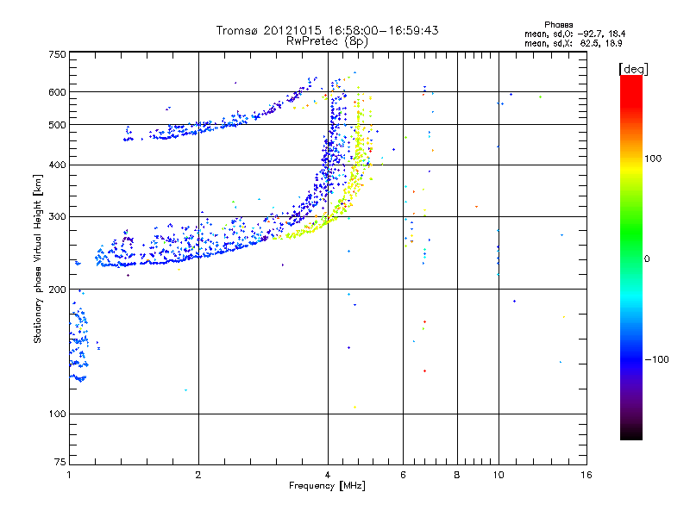Click the plot title 'Tromsø 20121015 16:58:00-16:59:43'
The image size is (690, 517).
(x=327, y=30)
